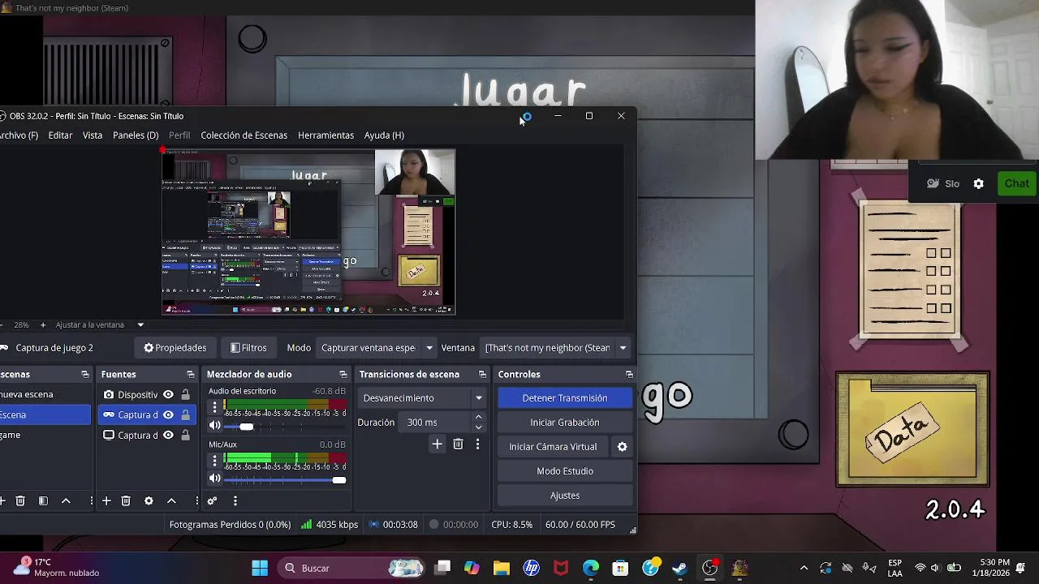Open File Explorer from taskbar
The height and width of the screenshot is (584, 1039).
pos(501,568)
